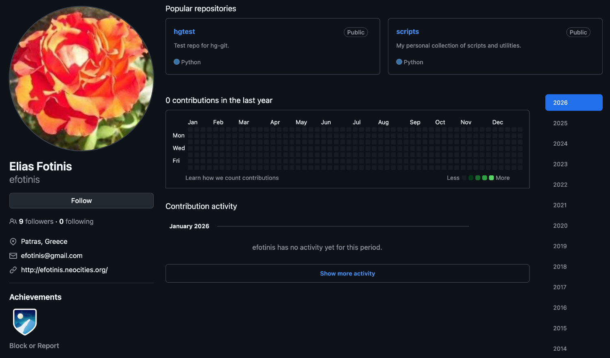Open the 9 followers list
This screenshot has height=358, width=610.
(x=36, y=221)
